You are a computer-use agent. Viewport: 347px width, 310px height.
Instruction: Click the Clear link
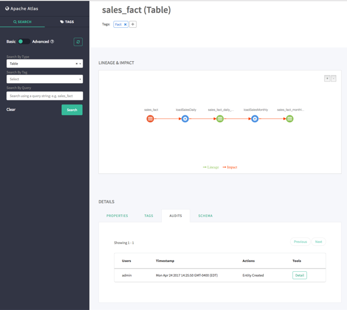[x=11, y=110]
